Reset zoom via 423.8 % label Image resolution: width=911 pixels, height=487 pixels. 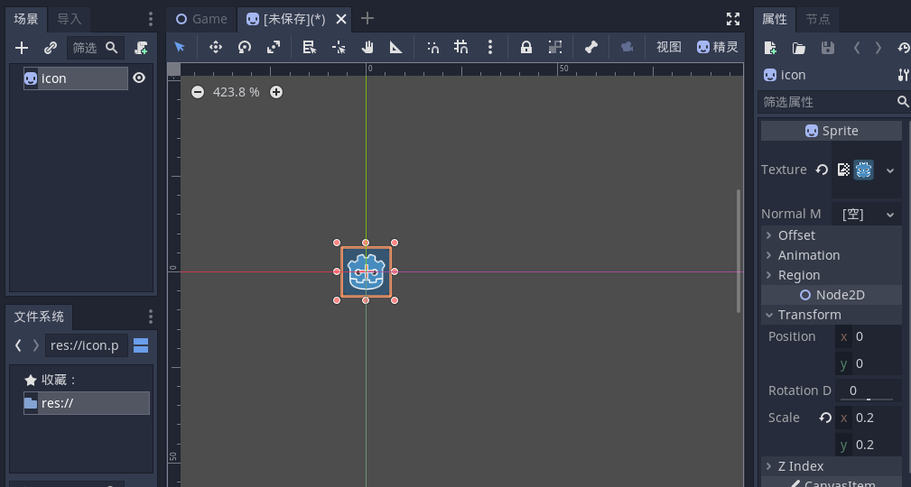237,92
